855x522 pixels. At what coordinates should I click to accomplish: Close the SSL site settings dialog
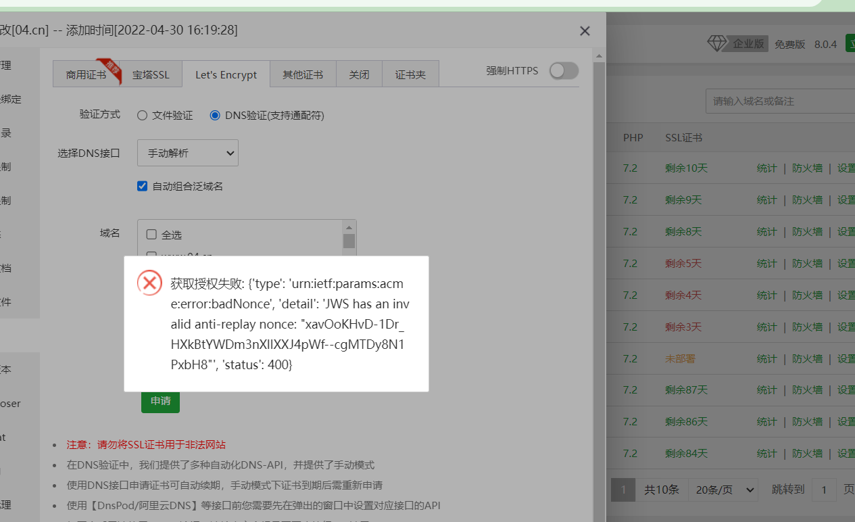point(585,30)
